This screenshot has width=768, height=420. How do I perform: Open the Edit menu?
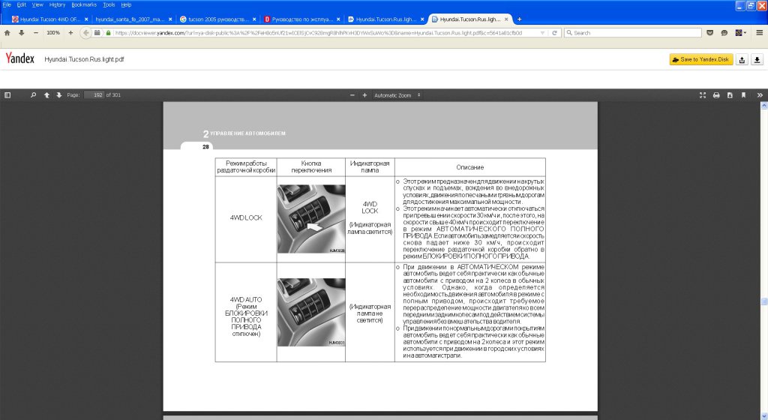[22, 5]
